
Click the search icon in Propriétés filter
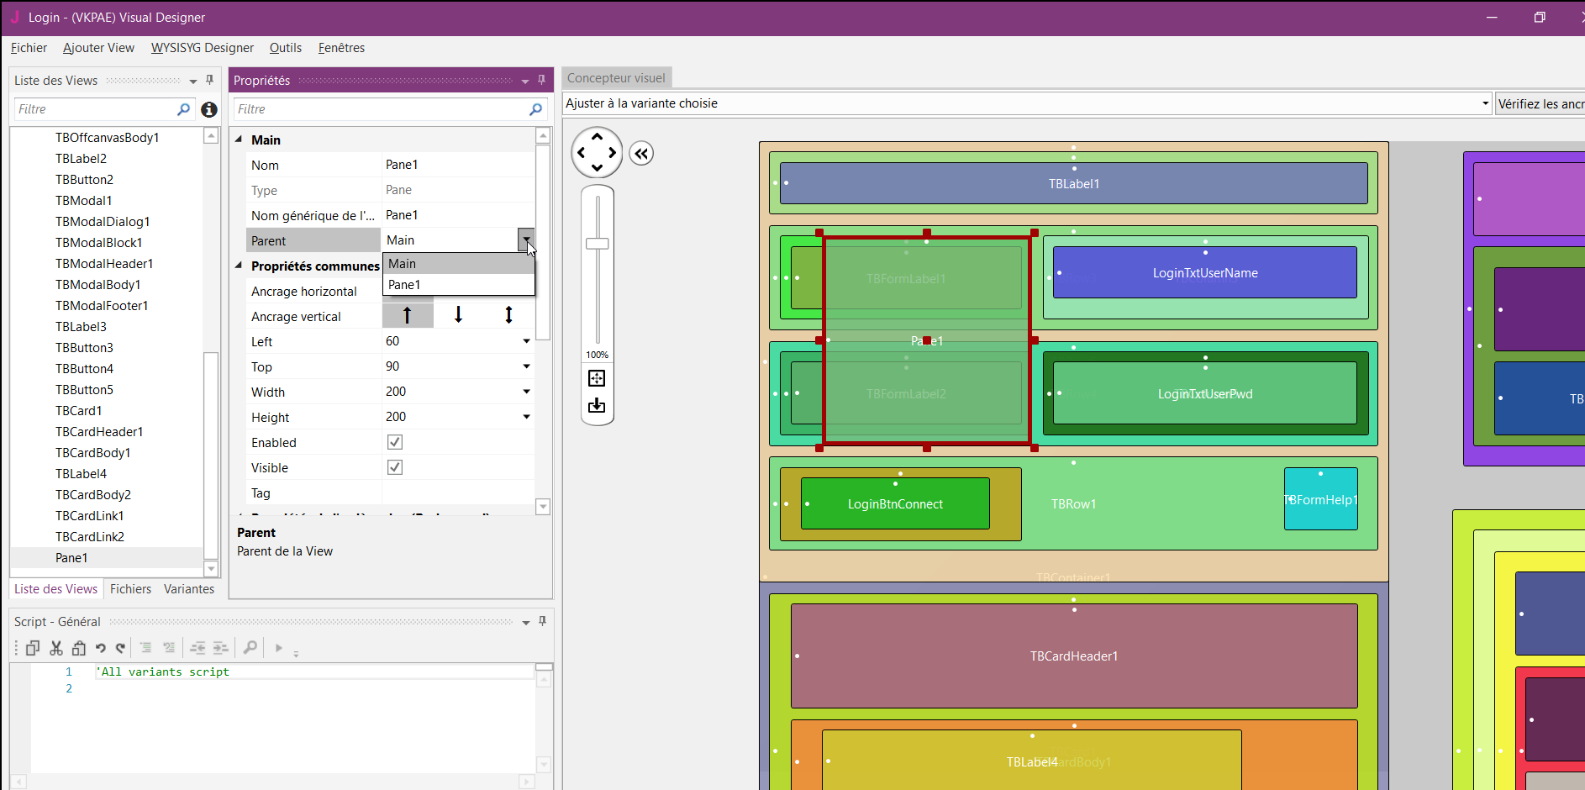[x=535, y=109]
